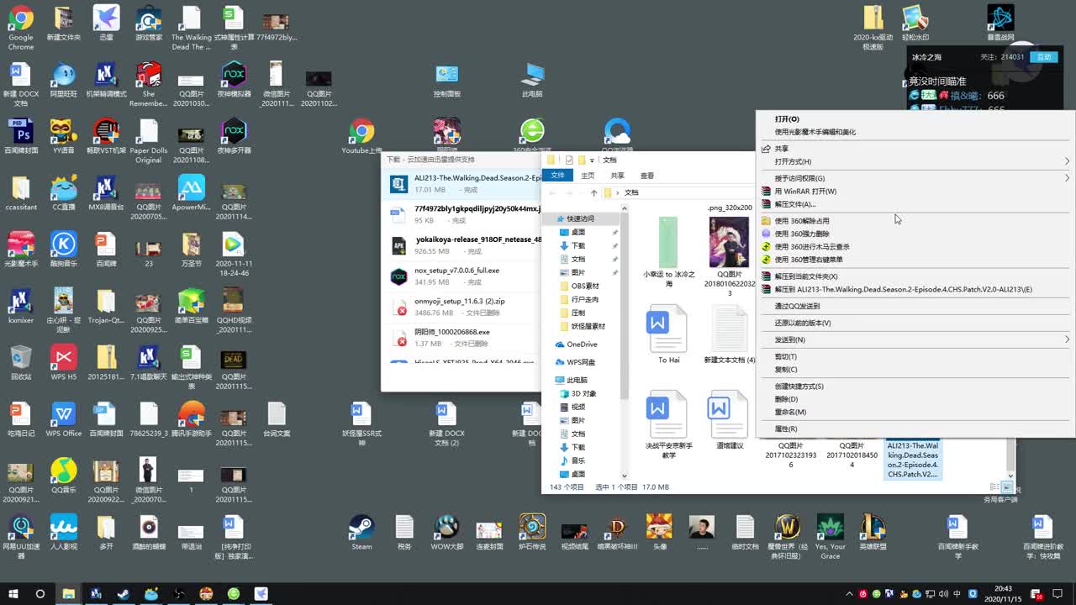Select the 暴雪战网 desktop icon
1076x605 pixels.
tap(1000, 24)
